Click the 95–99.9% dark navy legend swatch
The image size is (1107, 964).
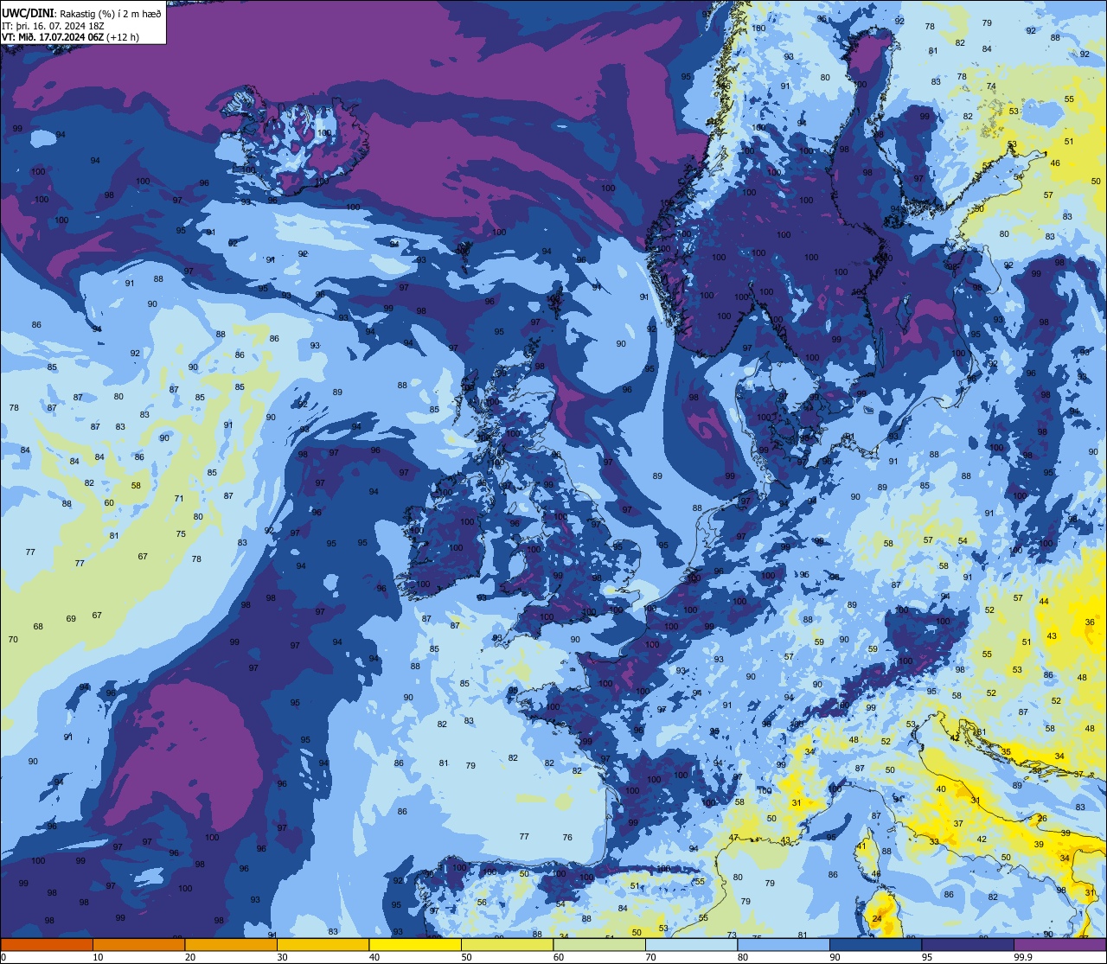click(968, 945)
